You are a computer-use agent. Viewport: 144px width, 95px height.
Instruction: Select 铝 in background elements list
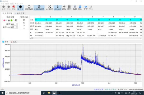tap(24, 23)
